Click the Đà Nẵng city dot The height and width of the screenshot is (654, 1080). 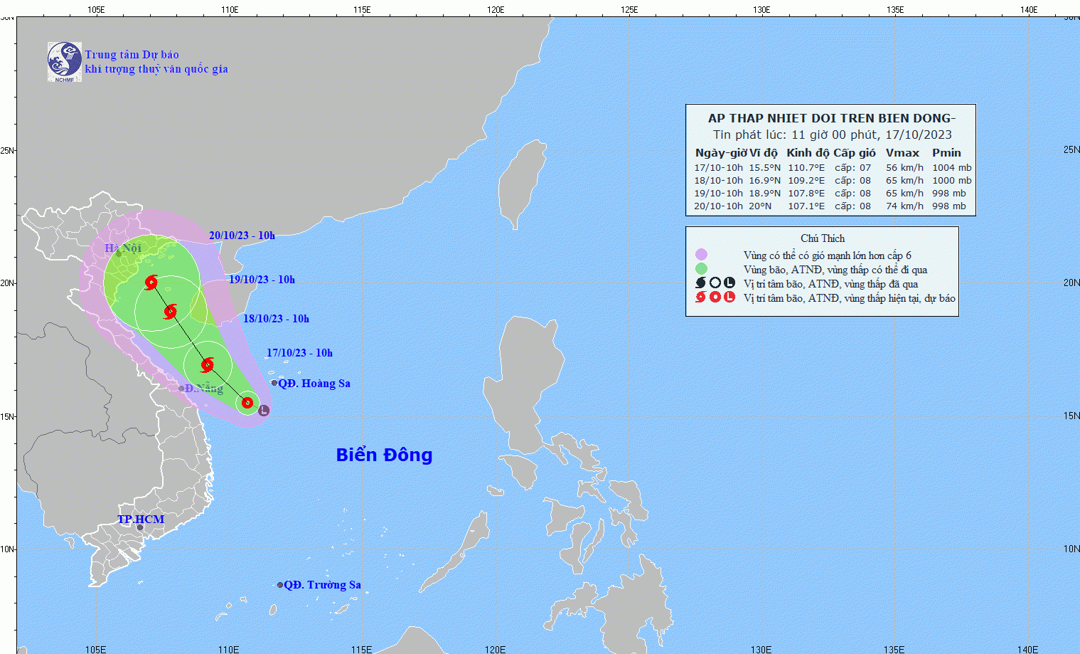pos(181,389)
